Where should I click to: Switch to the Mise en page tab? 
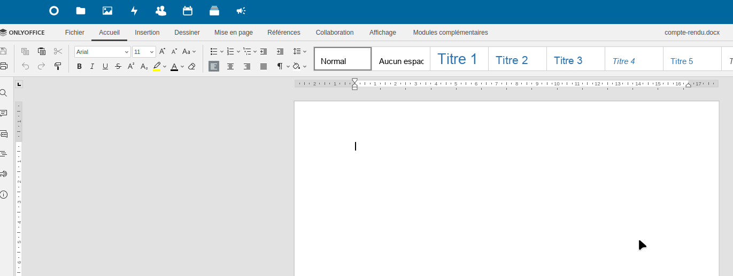click(234, 33)
